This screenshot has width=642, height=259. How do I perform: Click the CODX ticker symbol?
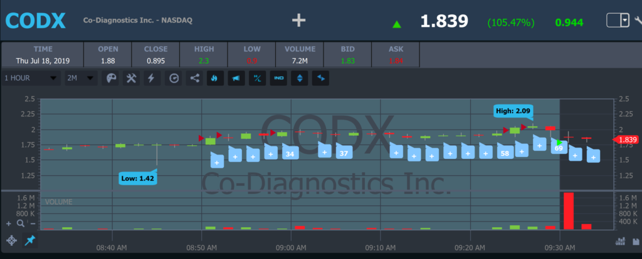click(x=36, y=20)
